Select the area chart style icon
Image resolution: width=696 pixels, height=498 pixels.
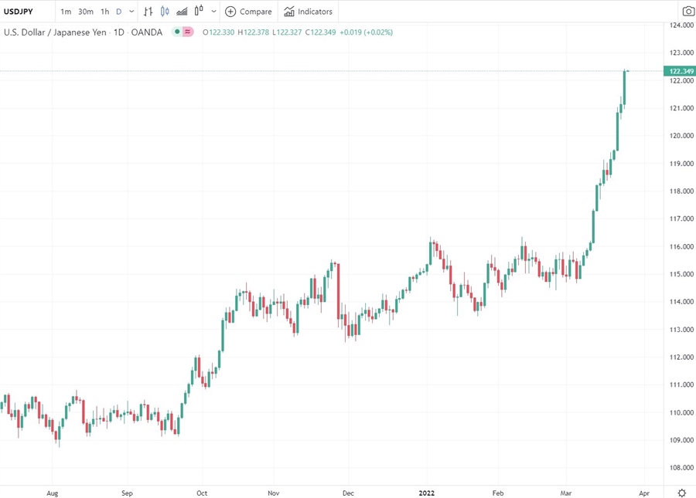182,12
